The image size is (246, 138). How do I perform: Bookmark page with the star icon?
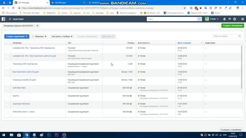pos(184,8)
